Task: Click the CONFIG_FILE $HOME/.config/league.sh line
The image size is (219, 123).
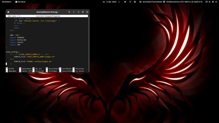Action: [33, 61]
